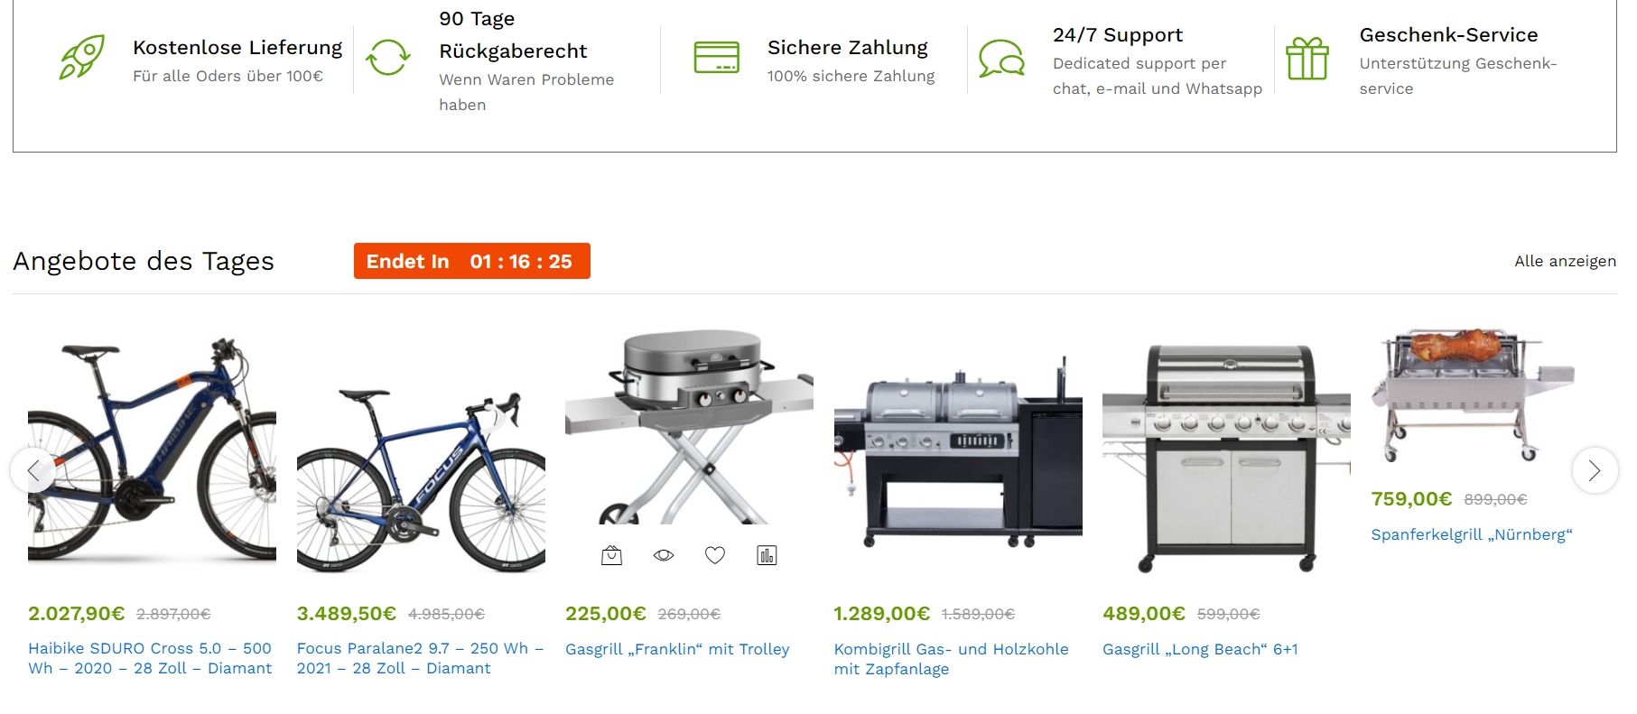Show next products with right carousel arrow

tap(1595, 470)
